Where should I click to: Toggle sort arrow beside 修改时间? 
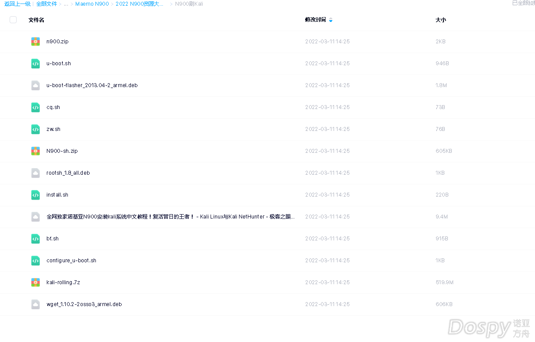coord(331,20)
